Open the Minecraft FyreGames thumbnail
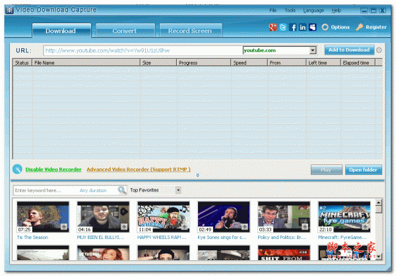This screenshot has width=396, height=276. [x=345, y=217]
